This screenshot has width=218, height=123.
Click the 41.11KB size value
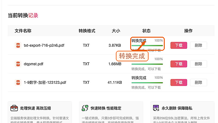pyautogui.click(x=115, y=83)
